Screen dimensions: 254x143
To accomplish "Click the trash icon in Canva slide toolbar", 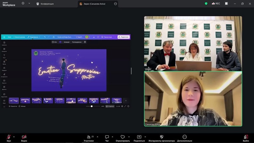I will 85,42.
